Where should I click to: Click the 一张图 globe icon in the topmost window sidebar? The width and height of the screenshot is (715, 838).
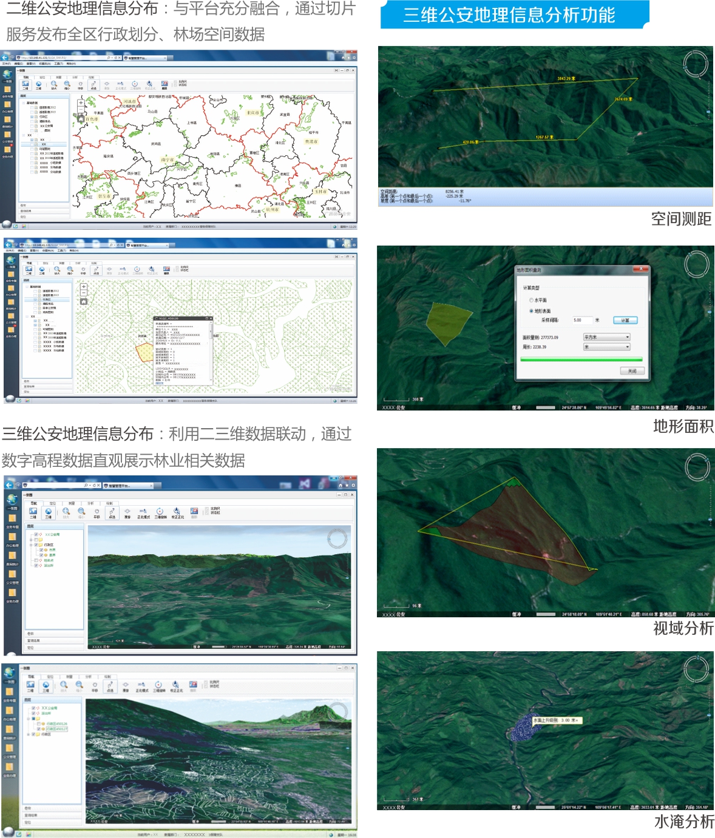point(7,75)
